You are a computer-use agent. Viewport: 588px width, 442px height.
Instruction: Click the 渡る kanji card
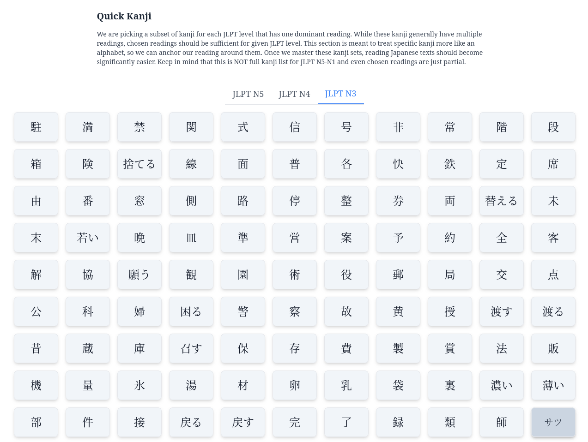553,311
